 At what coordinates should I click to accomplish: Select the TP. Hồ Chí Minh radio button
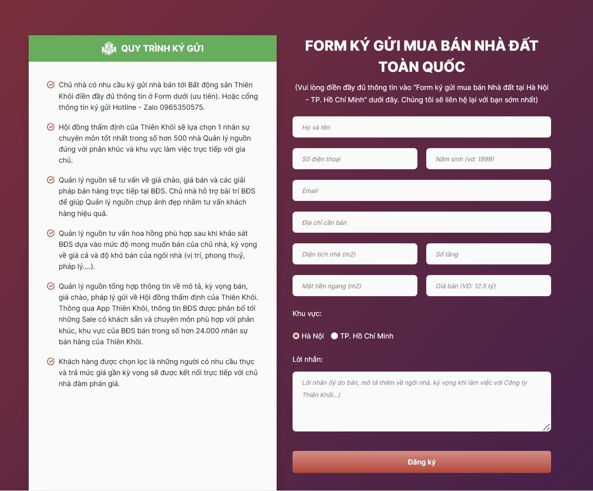point(334,336)
